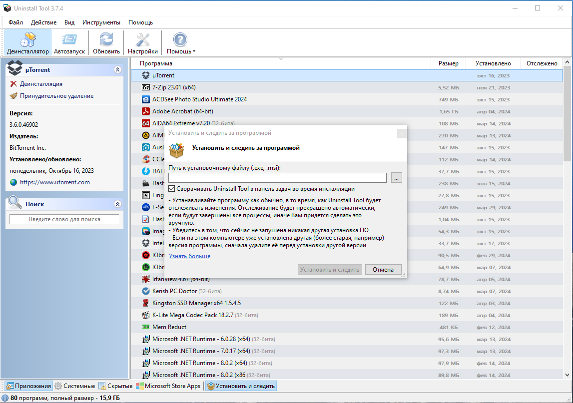Click the CCleaner icon in the list
The image size is (573, 403).
click(x=146, y=159)
